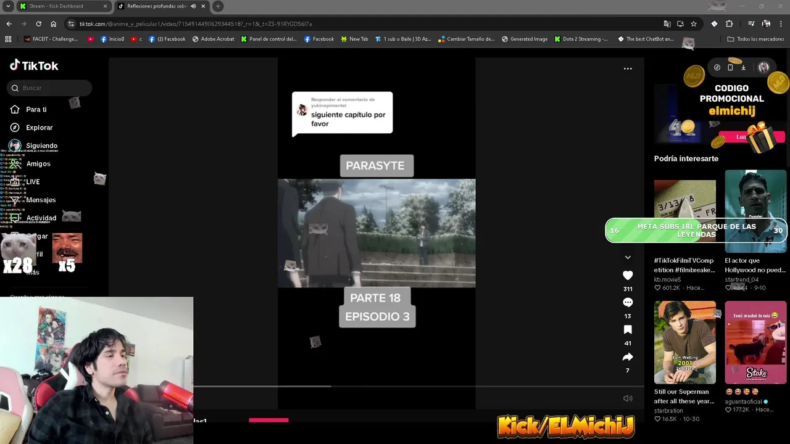Reload the page in Chrome
The image size is (790, 444).
click(38, 23)
